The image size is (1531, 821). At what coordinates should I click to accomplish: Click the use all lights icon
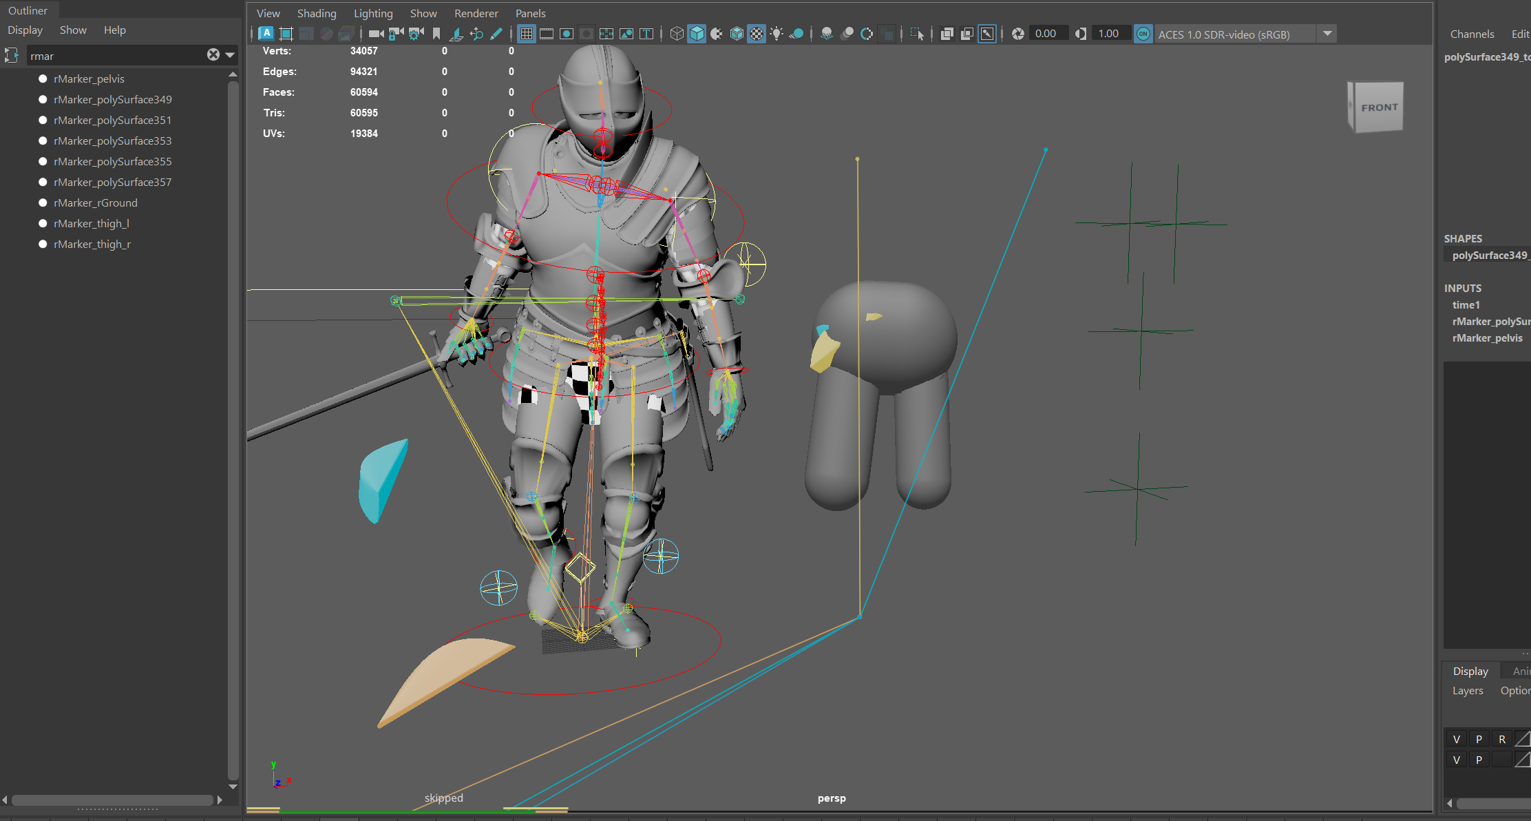777,34
